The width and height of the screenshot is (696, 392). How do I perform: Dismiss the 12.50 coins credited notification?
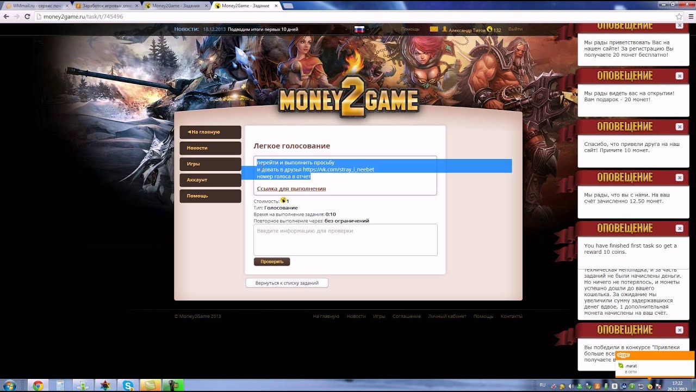679,177
